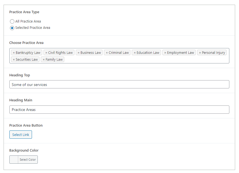This screenshot has width=239, height=173.
Task: Remove the Personal Injury tag
Action: (200, 53)
